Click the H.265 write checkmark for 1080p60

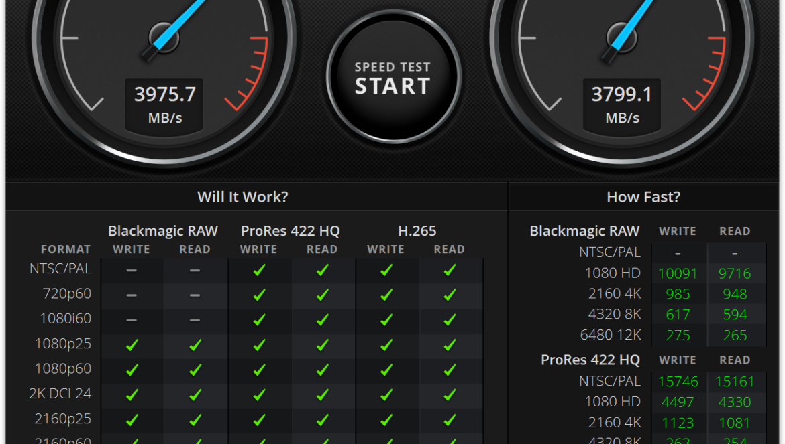386,370
